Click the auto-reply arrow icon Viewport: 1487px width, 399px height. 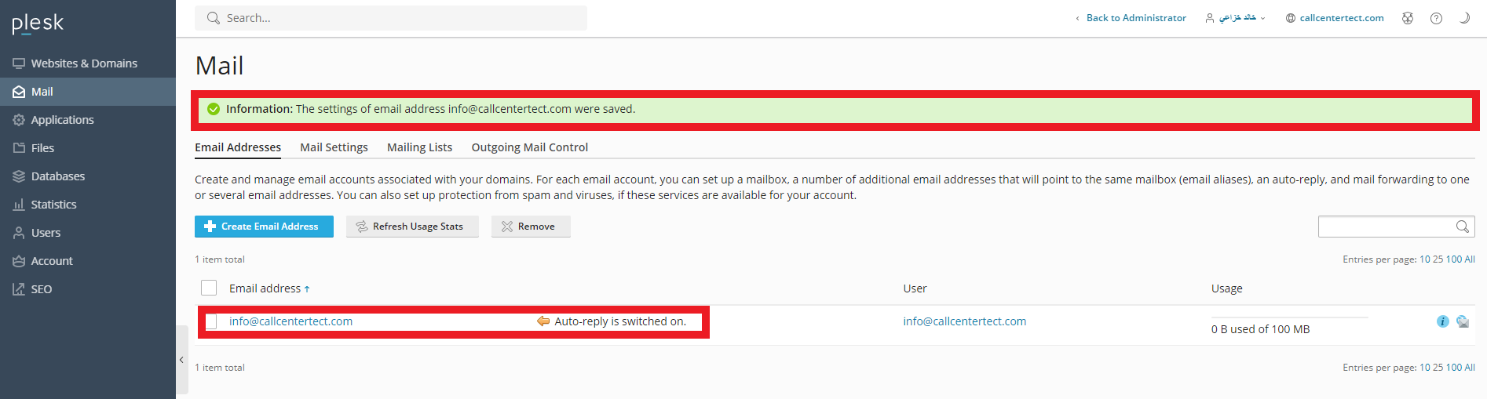pos(543,321)
